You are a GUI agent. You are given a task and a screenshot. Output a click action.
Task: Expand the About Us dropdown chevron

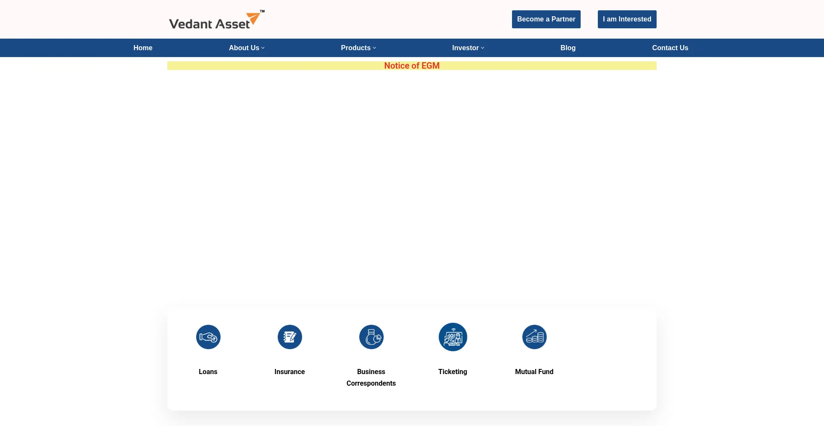(x=263, y=48)
